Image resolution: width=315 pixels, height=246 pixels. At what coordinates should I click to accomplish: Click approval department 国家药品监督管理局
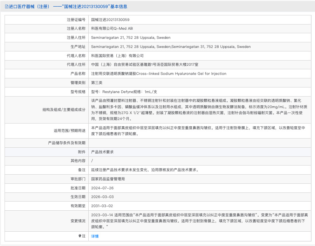(108, 179)
